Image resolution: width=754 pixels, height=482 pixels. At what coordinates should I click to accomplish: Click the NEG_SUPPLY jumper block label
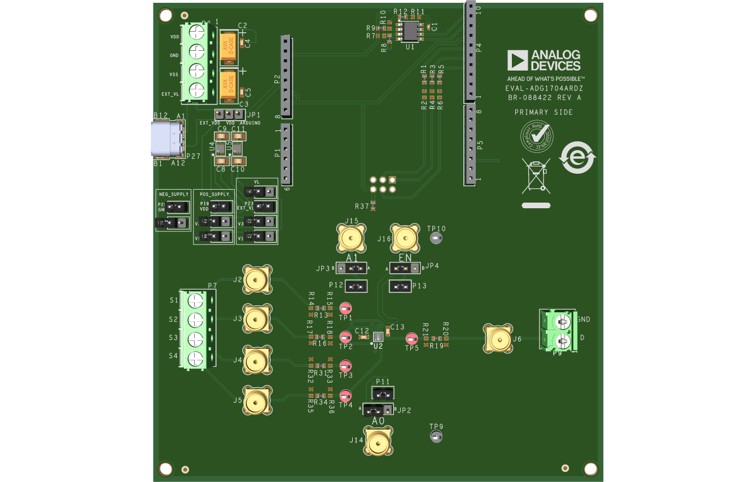[x=173, y=194]
